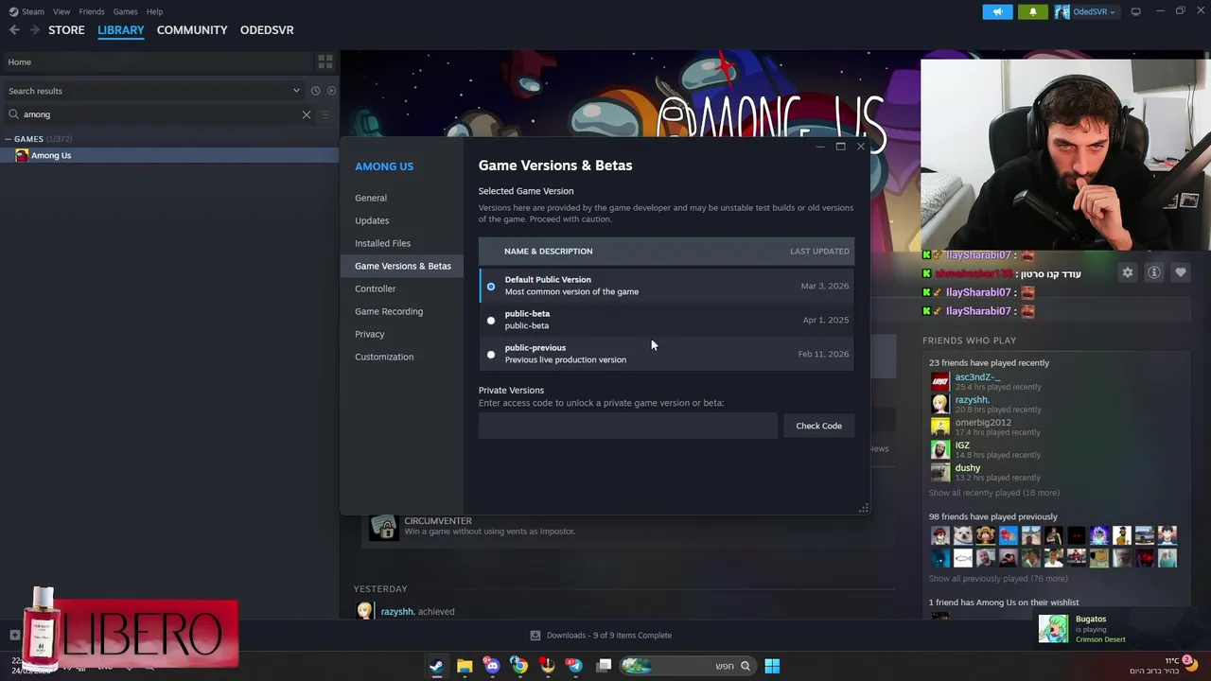Open the announcements megaphone button
Viewport: 1211px width, 681px height.
click(997, 11)
